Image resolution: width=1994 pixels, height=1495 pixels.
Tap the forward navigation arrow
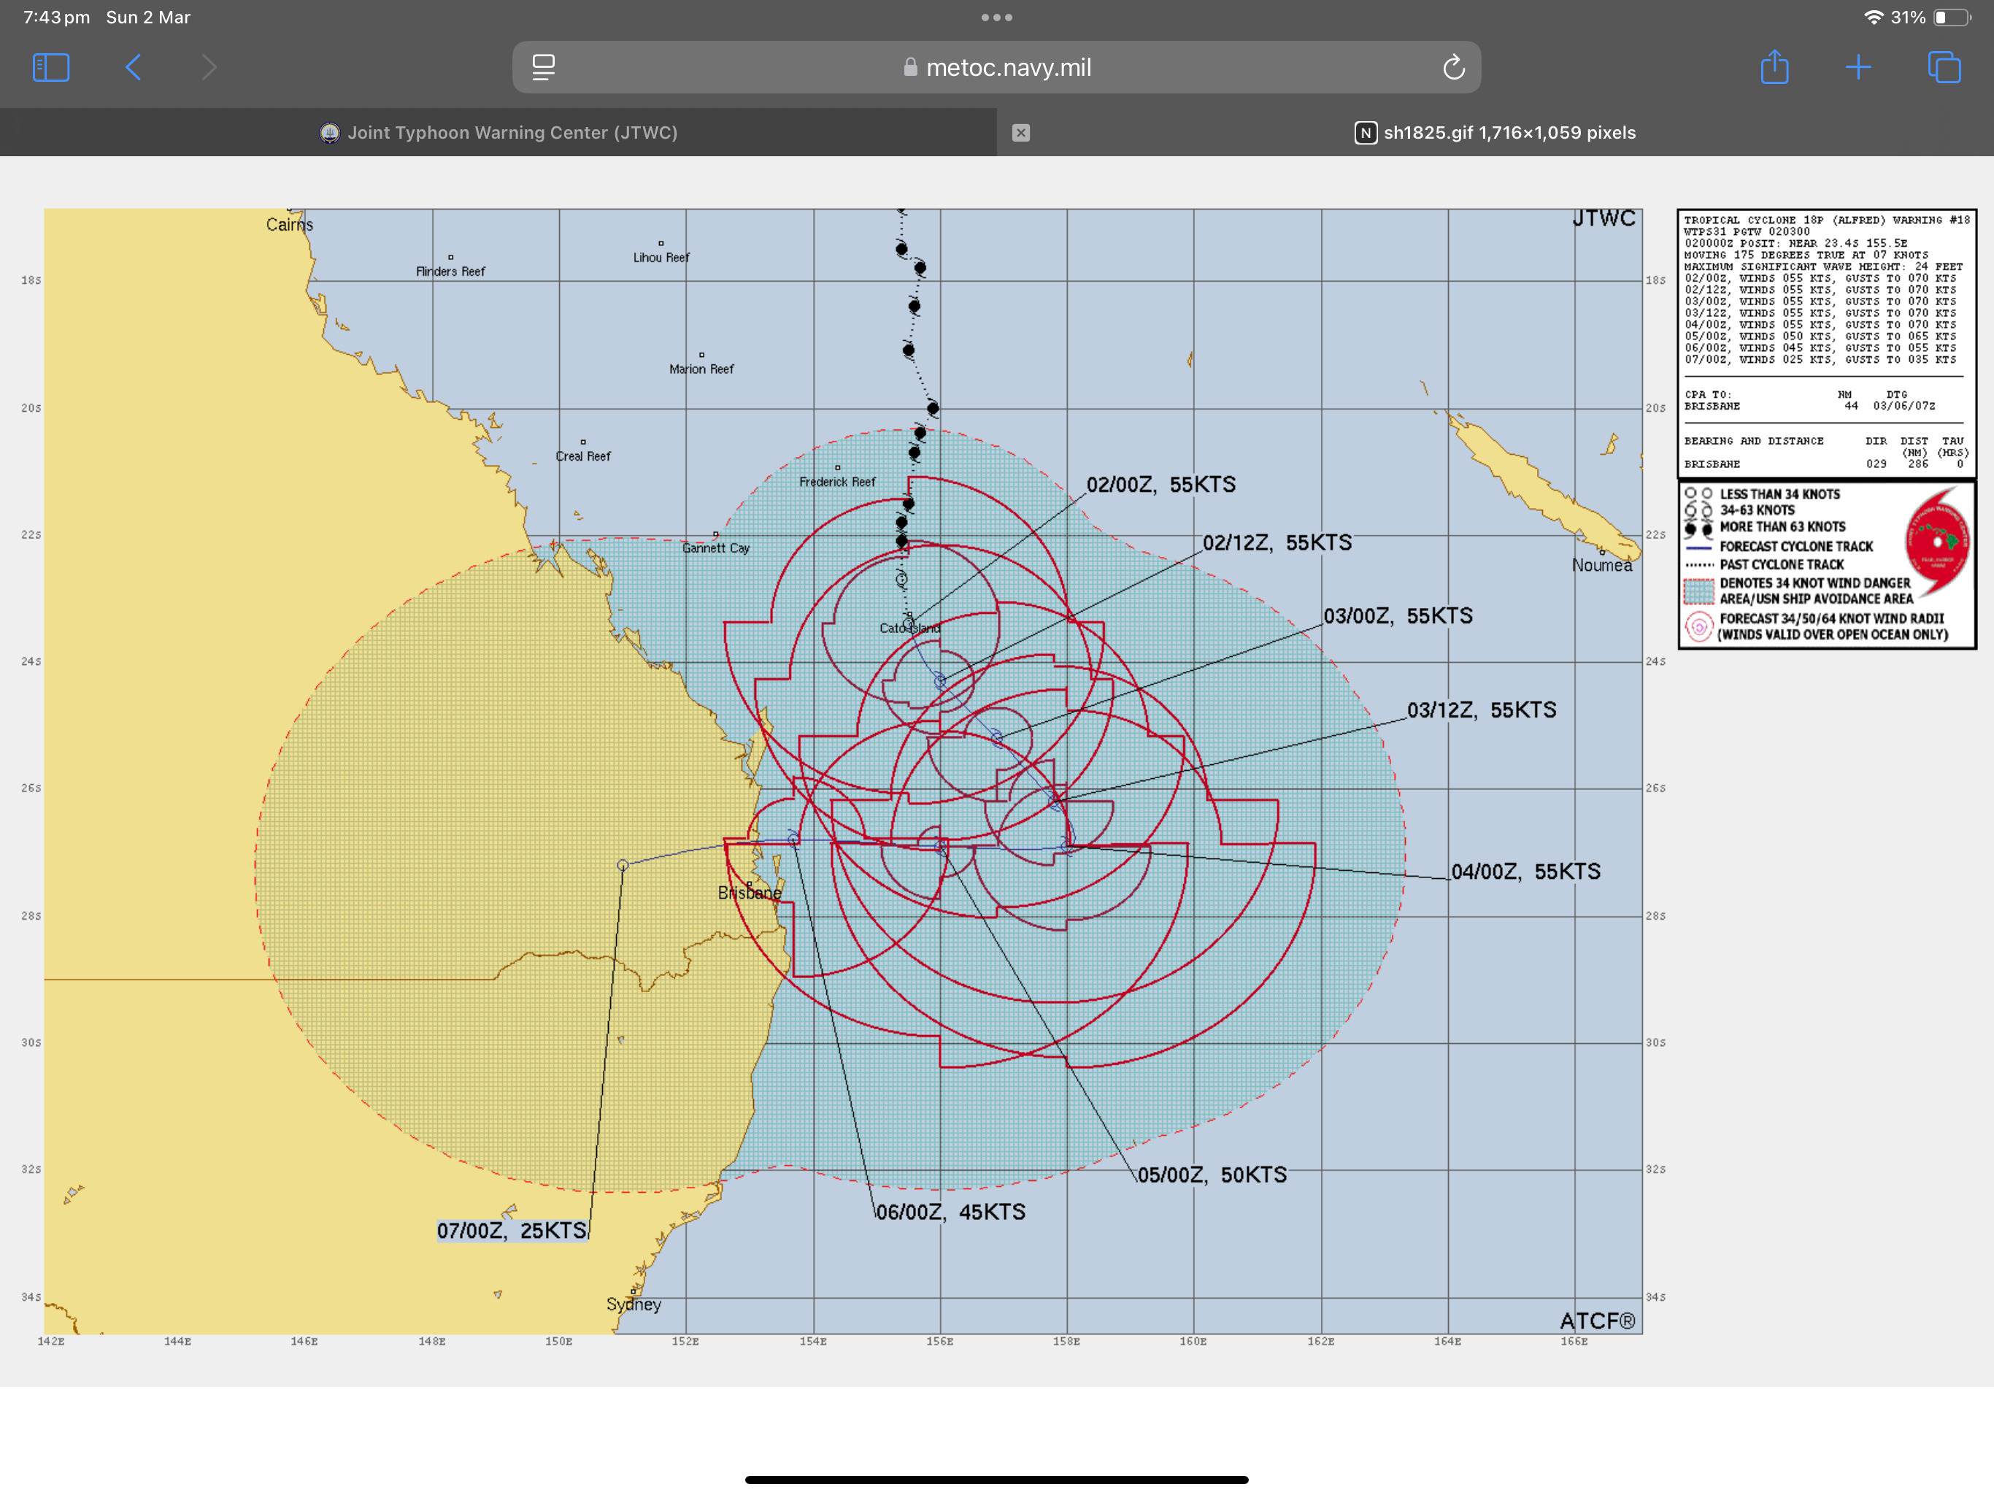click(x=208, y=68)
